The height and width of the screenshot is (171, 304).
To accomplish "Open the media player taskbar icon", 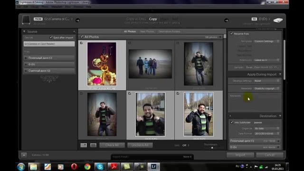I will pyautogui.click(x=60, y=167).
